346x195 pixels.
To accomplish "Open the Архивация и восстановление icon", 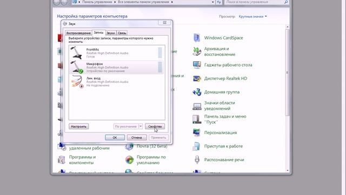I will click(197, 51).
